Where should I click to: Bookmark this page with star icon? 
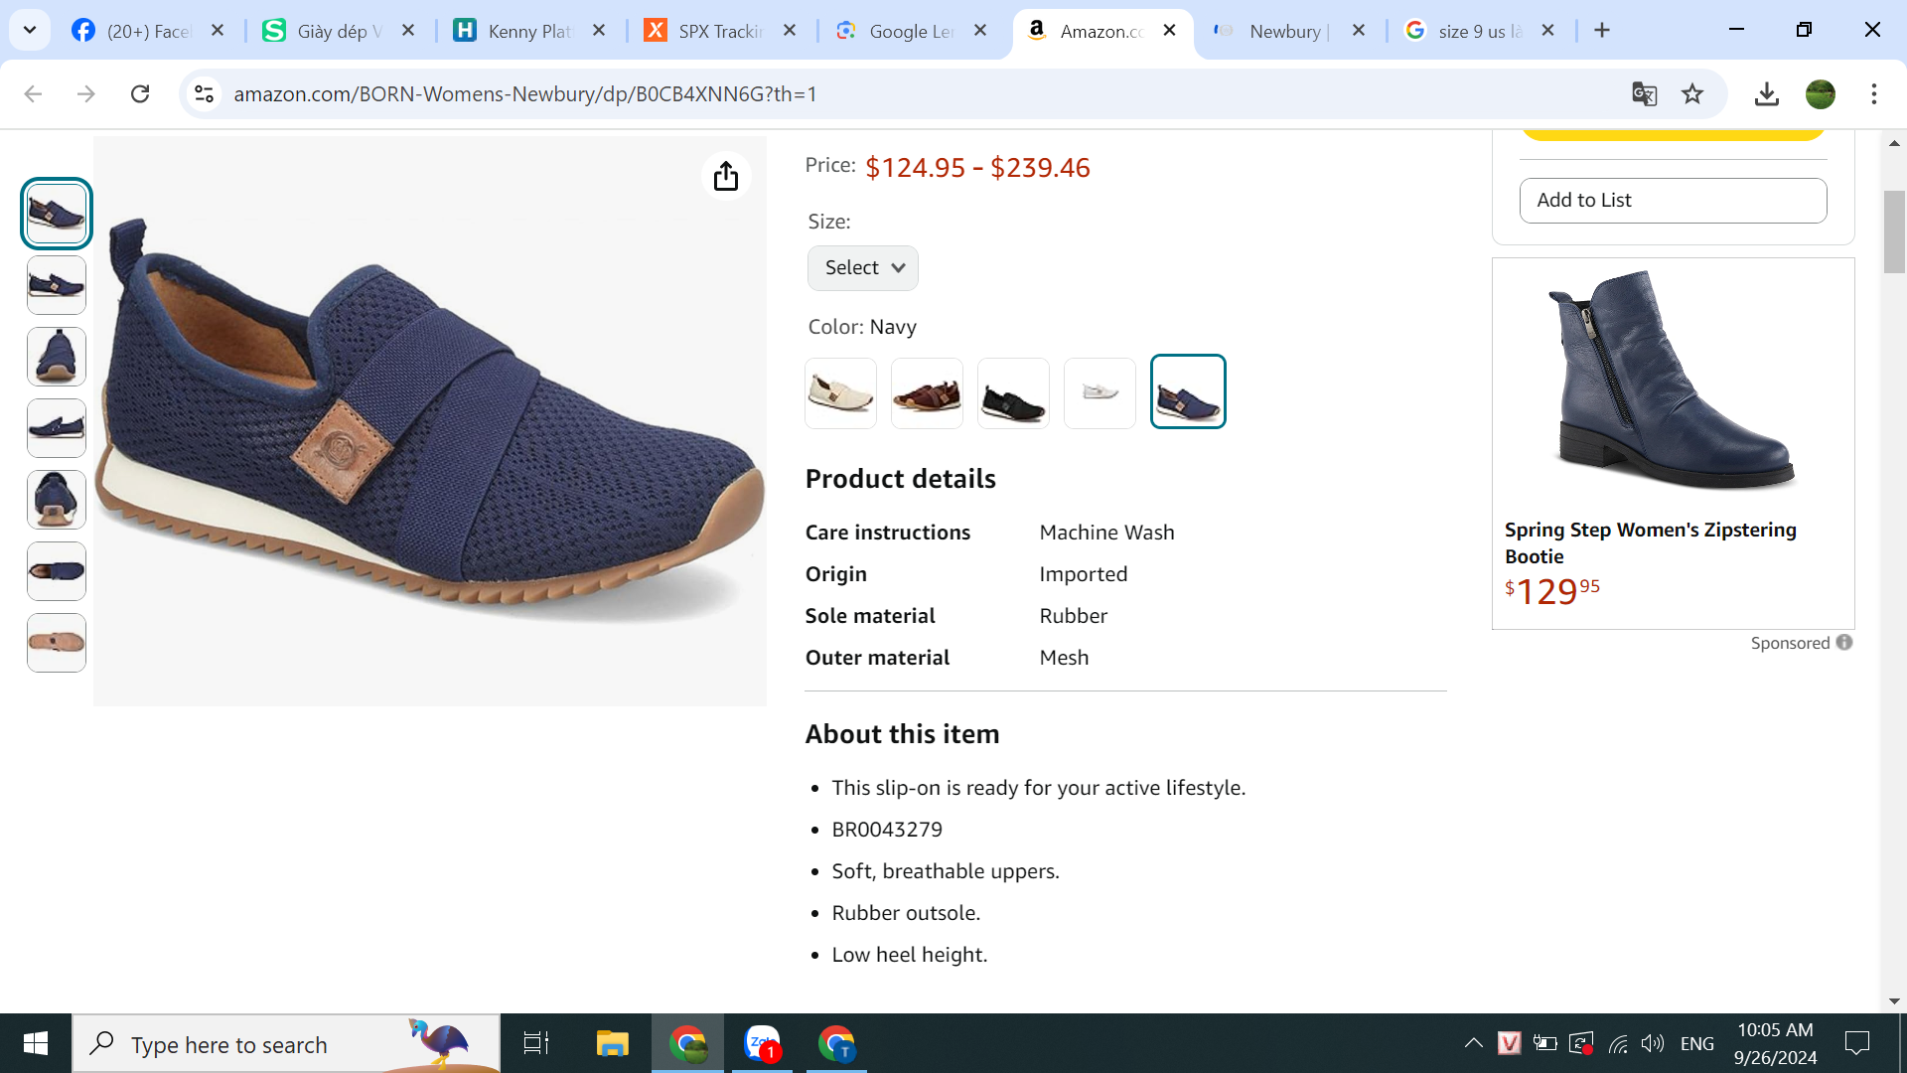pos(1692,94)
